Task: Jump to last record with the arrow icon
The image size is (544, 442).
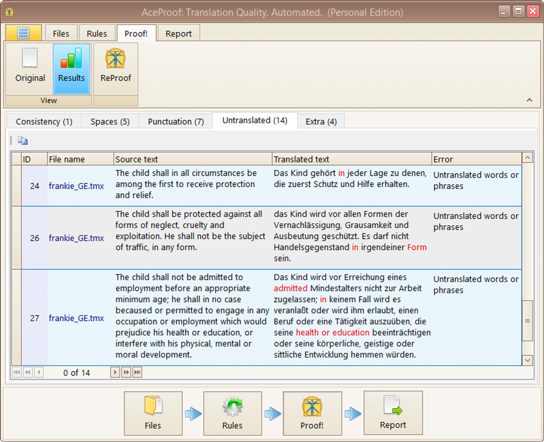Action: click(x=137, y=372)
